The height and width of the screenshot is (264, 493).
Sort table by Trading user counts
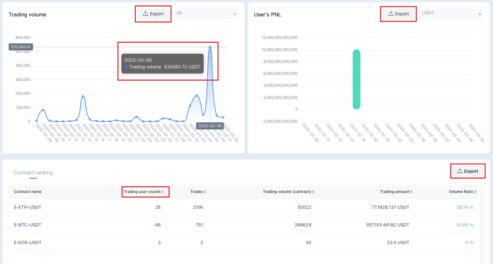click(144, 192)
